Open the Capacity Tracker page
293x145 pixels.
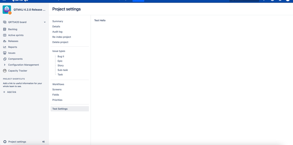coord(18,71)
